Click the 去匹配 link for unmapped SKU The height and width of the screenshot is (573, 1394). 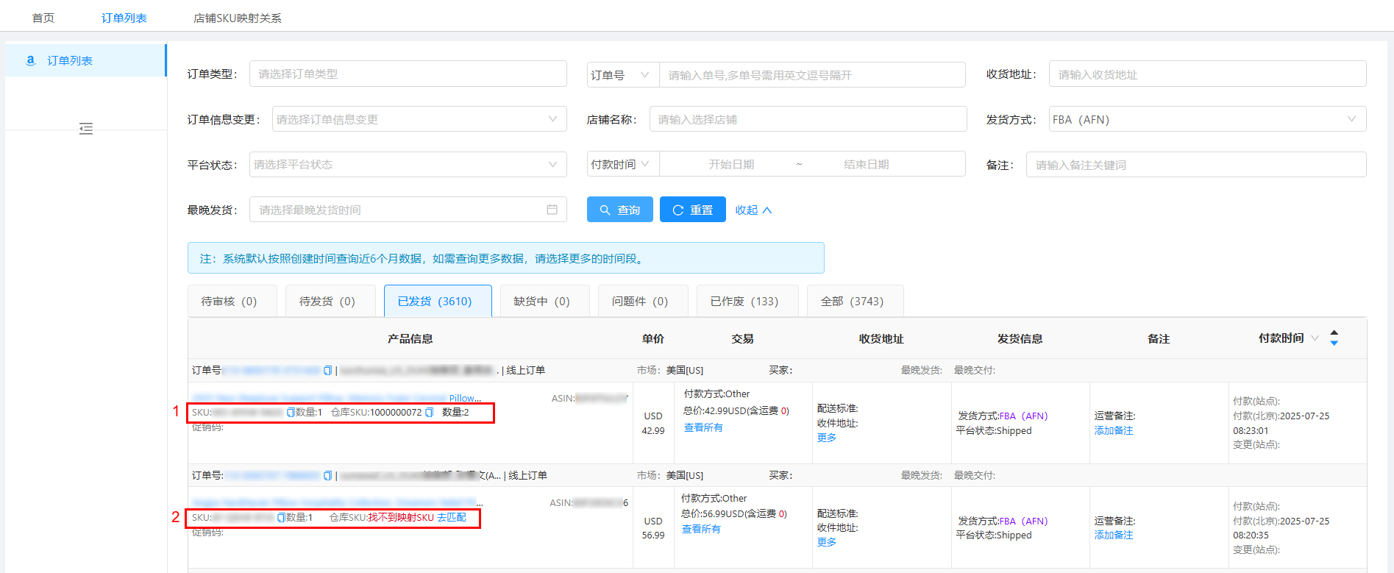(451, 518)
